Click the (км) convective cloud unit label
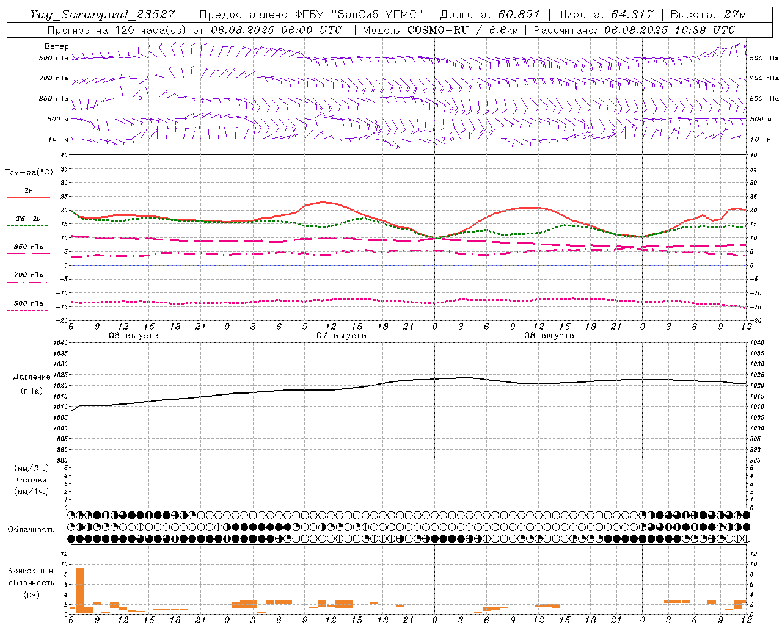This screenshot has height=625, width=782. (32, 594)
